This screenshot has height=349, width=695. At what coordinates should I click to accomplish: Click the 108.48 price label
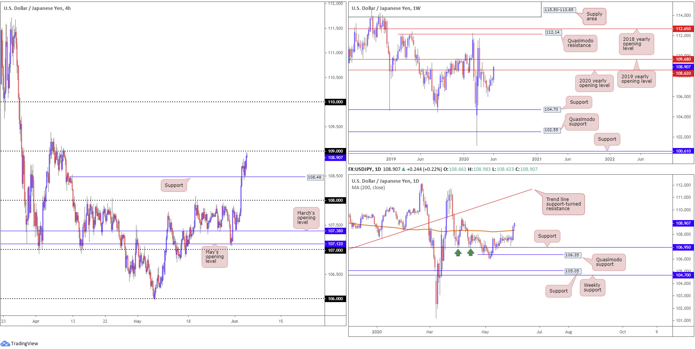315,177
